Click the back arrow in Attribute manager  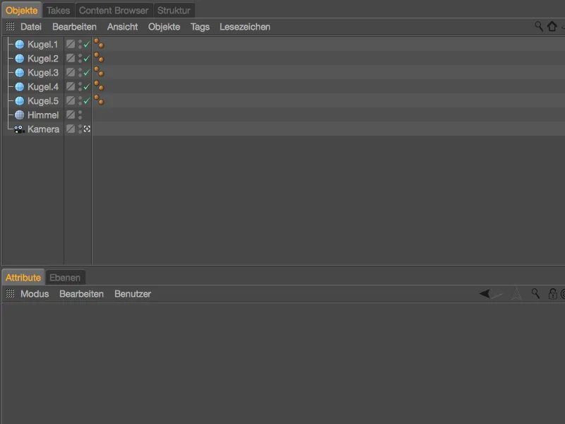coord(484,294)
